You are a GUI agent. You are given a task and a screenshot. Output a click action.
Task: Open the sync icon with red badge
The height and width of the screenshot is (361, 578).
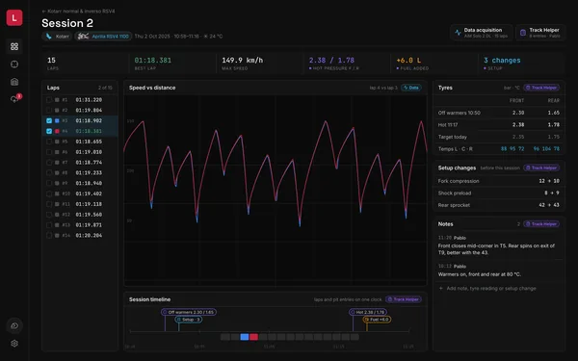pos(14,99)
